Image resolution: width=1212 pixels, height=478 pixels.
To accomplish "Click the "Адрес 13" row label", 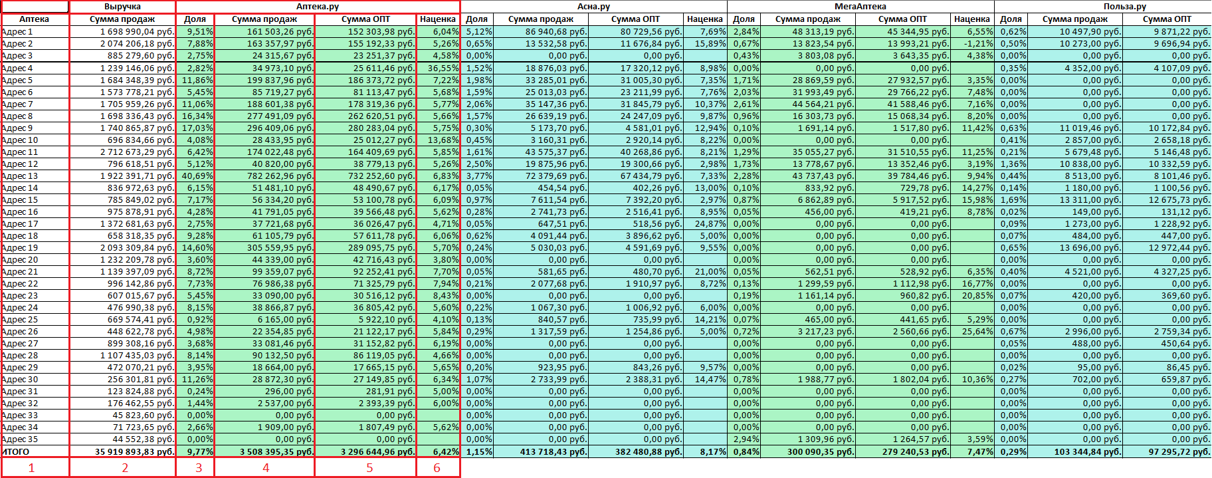I will click(20, 176).
